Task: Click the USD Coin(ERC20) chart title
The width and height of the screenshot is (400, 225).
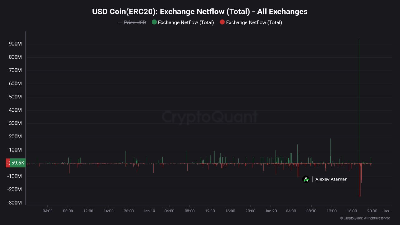Action: point(200,12)
